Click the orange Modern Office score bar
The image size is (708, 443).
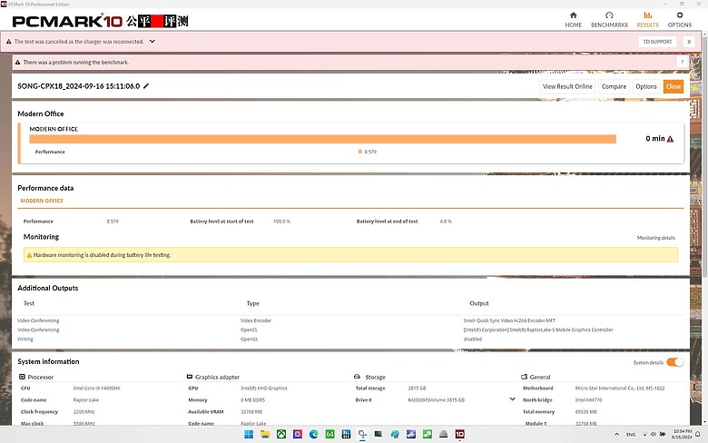323,139
